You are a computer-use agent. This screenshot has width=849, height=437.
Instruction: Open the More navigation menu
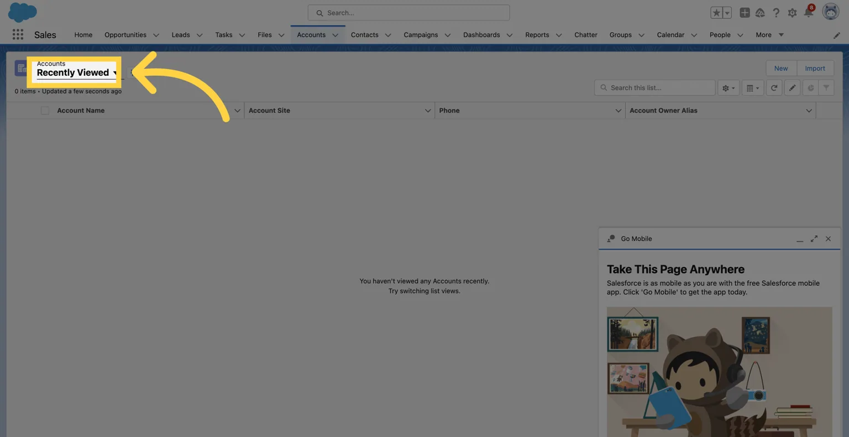[769, 35]
